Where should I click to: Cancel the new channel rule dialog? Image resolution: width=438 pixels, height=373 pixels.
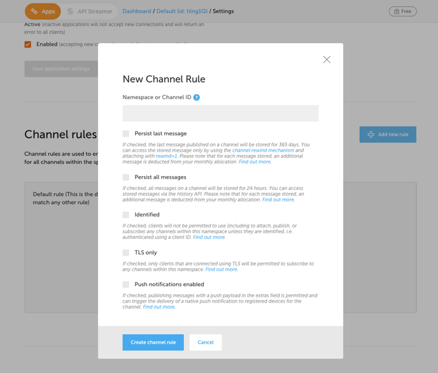pyautogui.click(x=206, y=342)
